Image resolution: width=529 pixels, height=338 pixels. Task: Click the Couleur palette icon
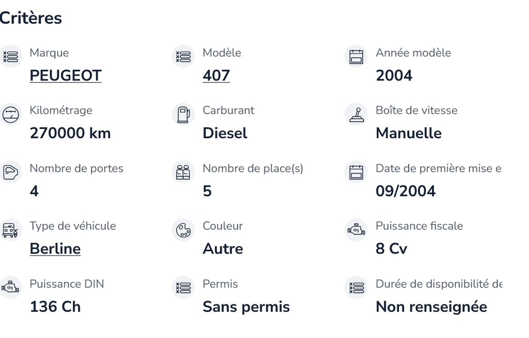(183, 230)
